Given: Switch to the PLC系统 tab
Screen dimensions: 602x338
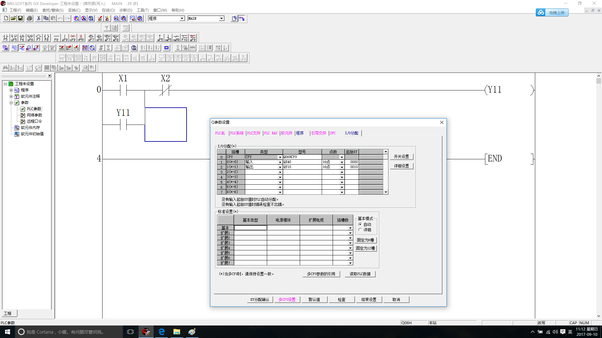Looking at the screenshot, I should click(x=237, y=133).
